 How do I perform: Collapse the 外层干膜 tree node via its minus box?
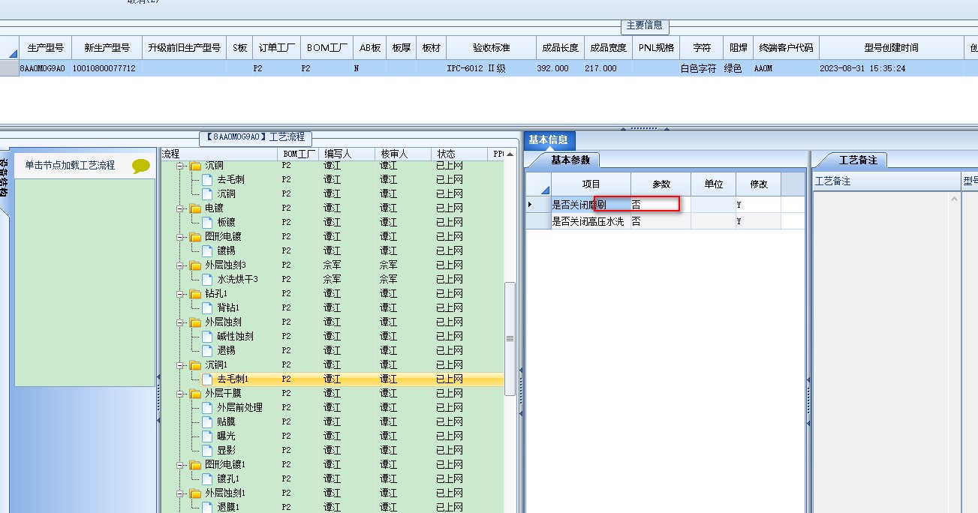(180, 394)
